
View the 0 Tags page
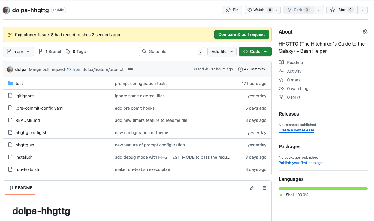click(76, 52)
